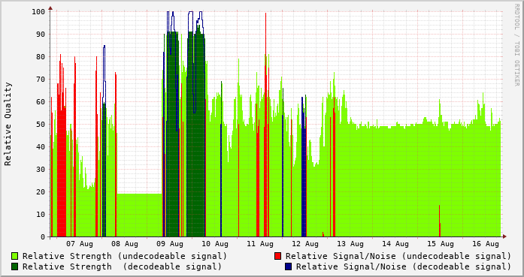
Task: Select 'Relative Strength (decodeable signal)' legend label
Action: pyautogui.click(x=122, y=267)
